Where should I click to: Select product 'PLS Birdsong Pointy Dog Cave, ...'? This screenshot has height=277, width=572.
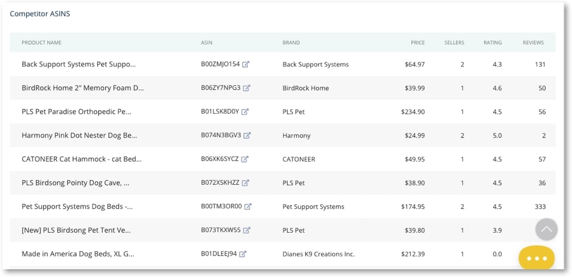(75, 183)
